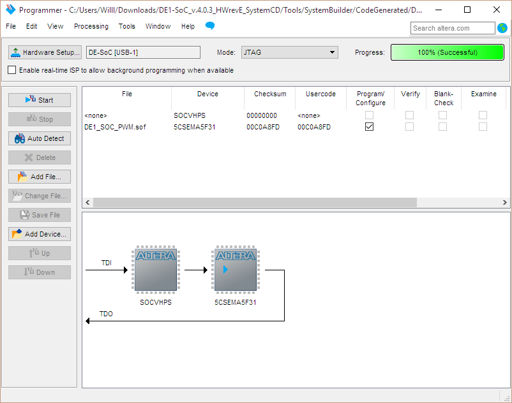Click the <none> usercode cell
The height and width of the screenshot is (403, 512).
pyautogui.click(x=309, y=115)
